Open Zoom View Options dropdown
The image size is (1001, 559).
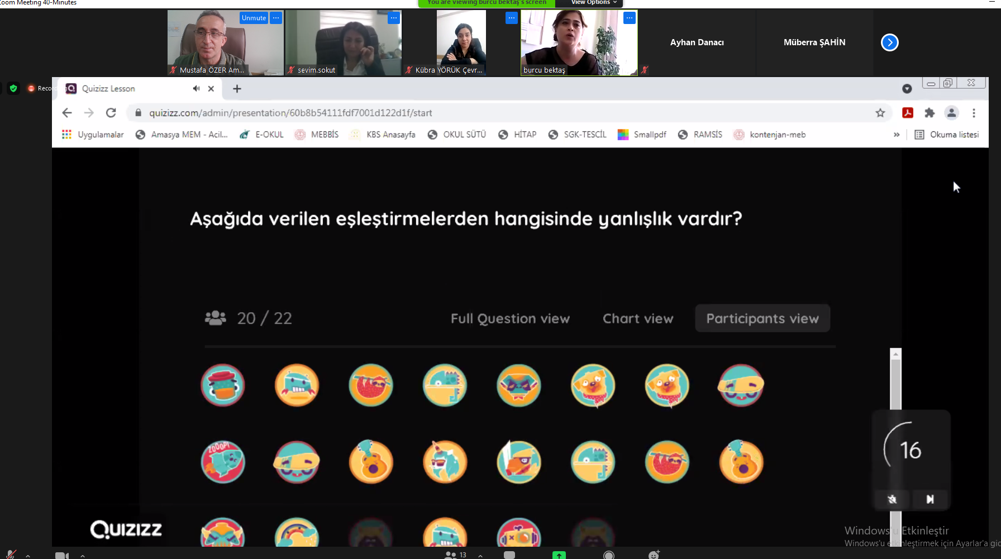pyautogui.click(x=593, y=3)
